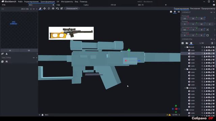The width and height of the screenshot is (216, 121).
Task: Toggle visibility of forend group
Action: pos(214,47)
